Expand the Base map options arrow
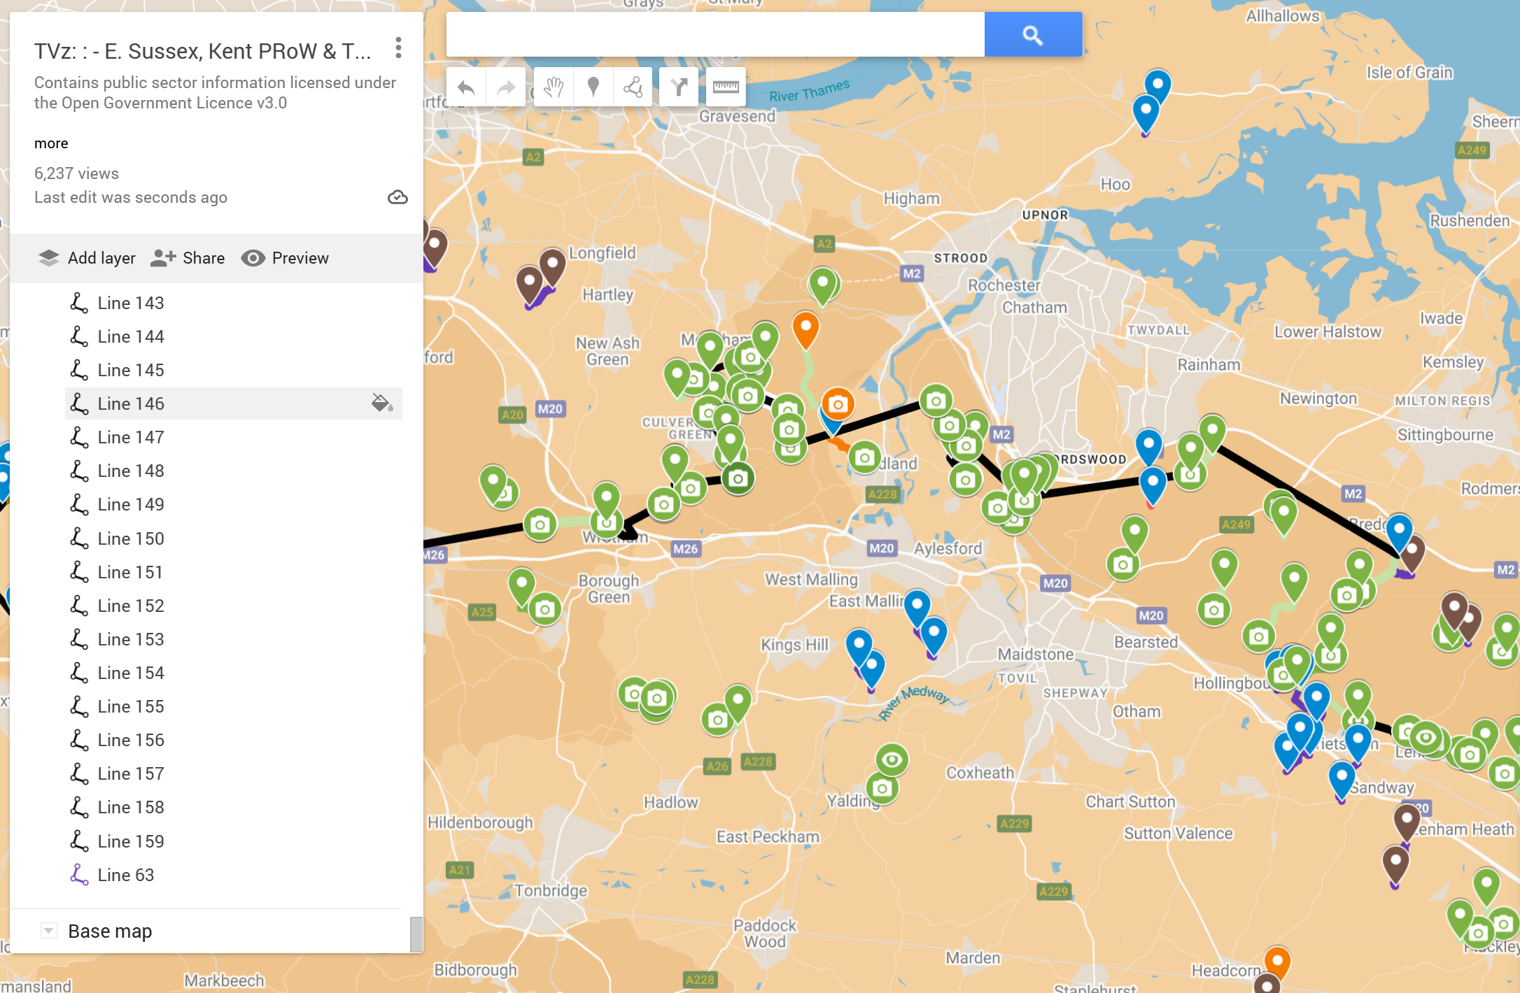This screenshot has width=1520, height=993. tap(48, 931)
